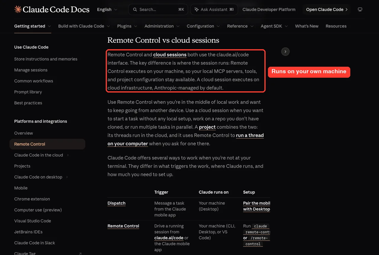Open Projects in the sidebar

pos(22,166)
